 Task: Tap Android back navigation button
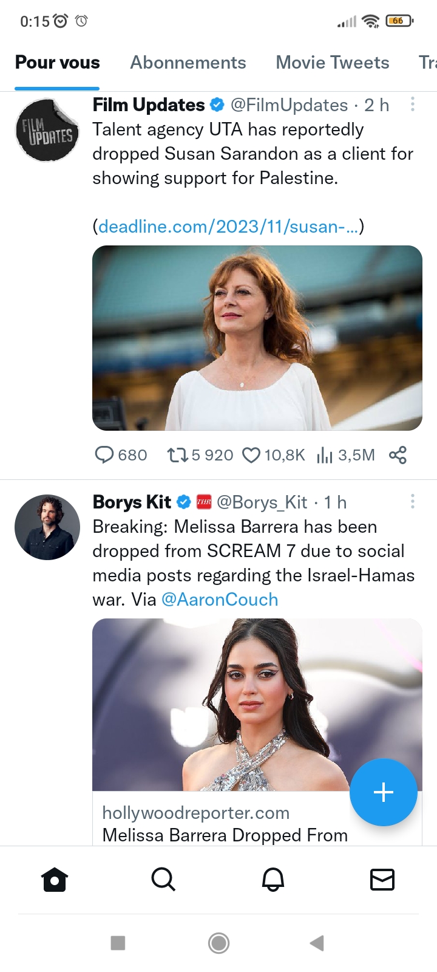(317, 943)
